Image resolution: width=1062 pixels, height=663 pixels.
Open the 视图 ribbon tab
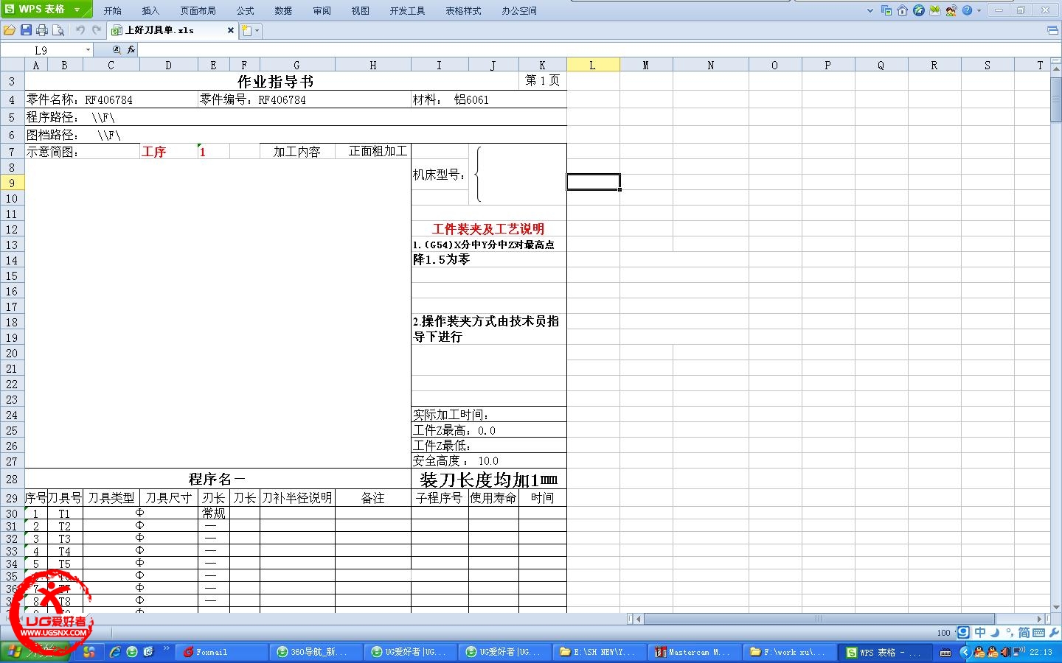360,11
